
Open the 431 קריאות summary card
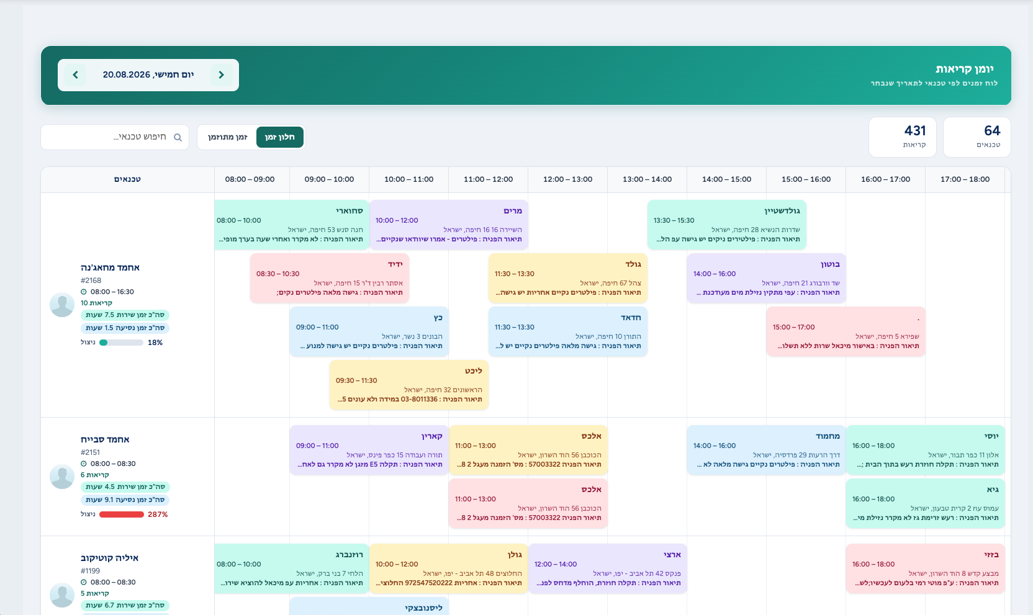pyautogui.click(x=902, y=137)
